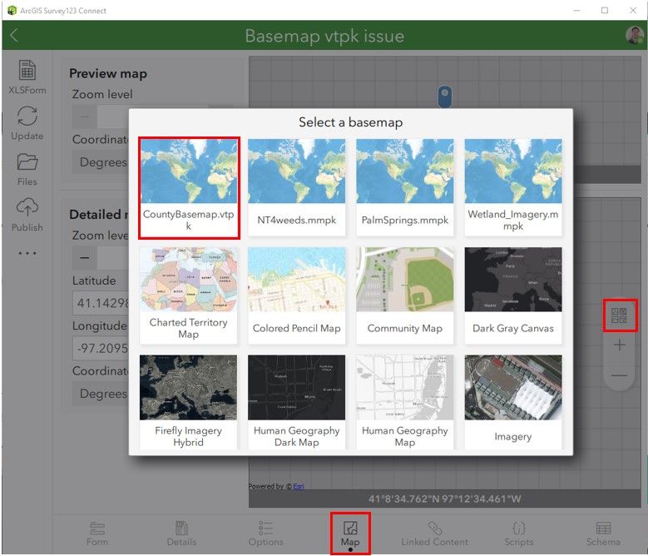Select the PalmSprings.mmpk basemap
648x556 pixels.
pos(404,187)
